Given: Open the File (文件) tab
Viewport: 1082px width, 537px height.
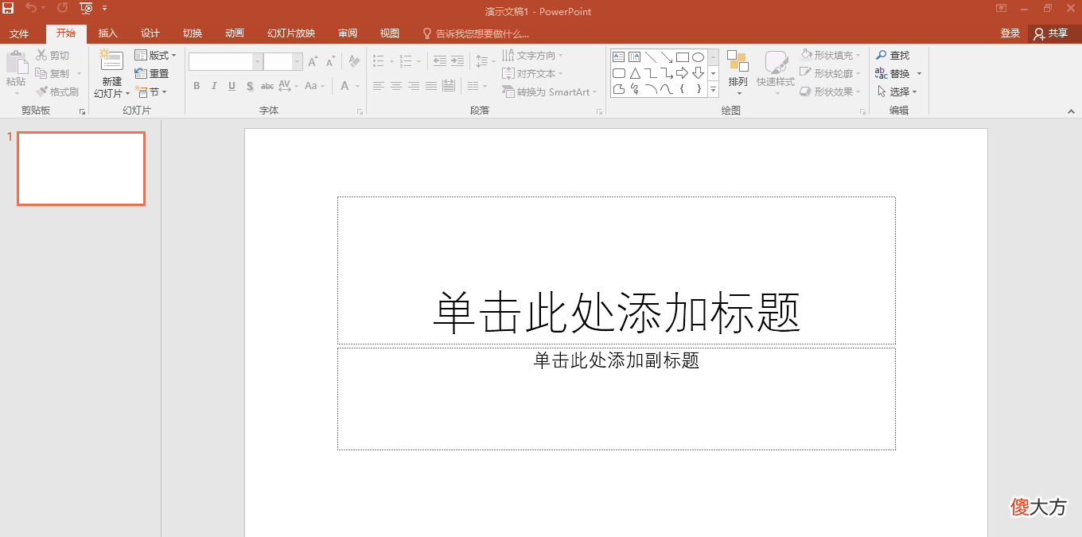Looking at the screenshot, I should pyautogui.click(x=19, y=33).
